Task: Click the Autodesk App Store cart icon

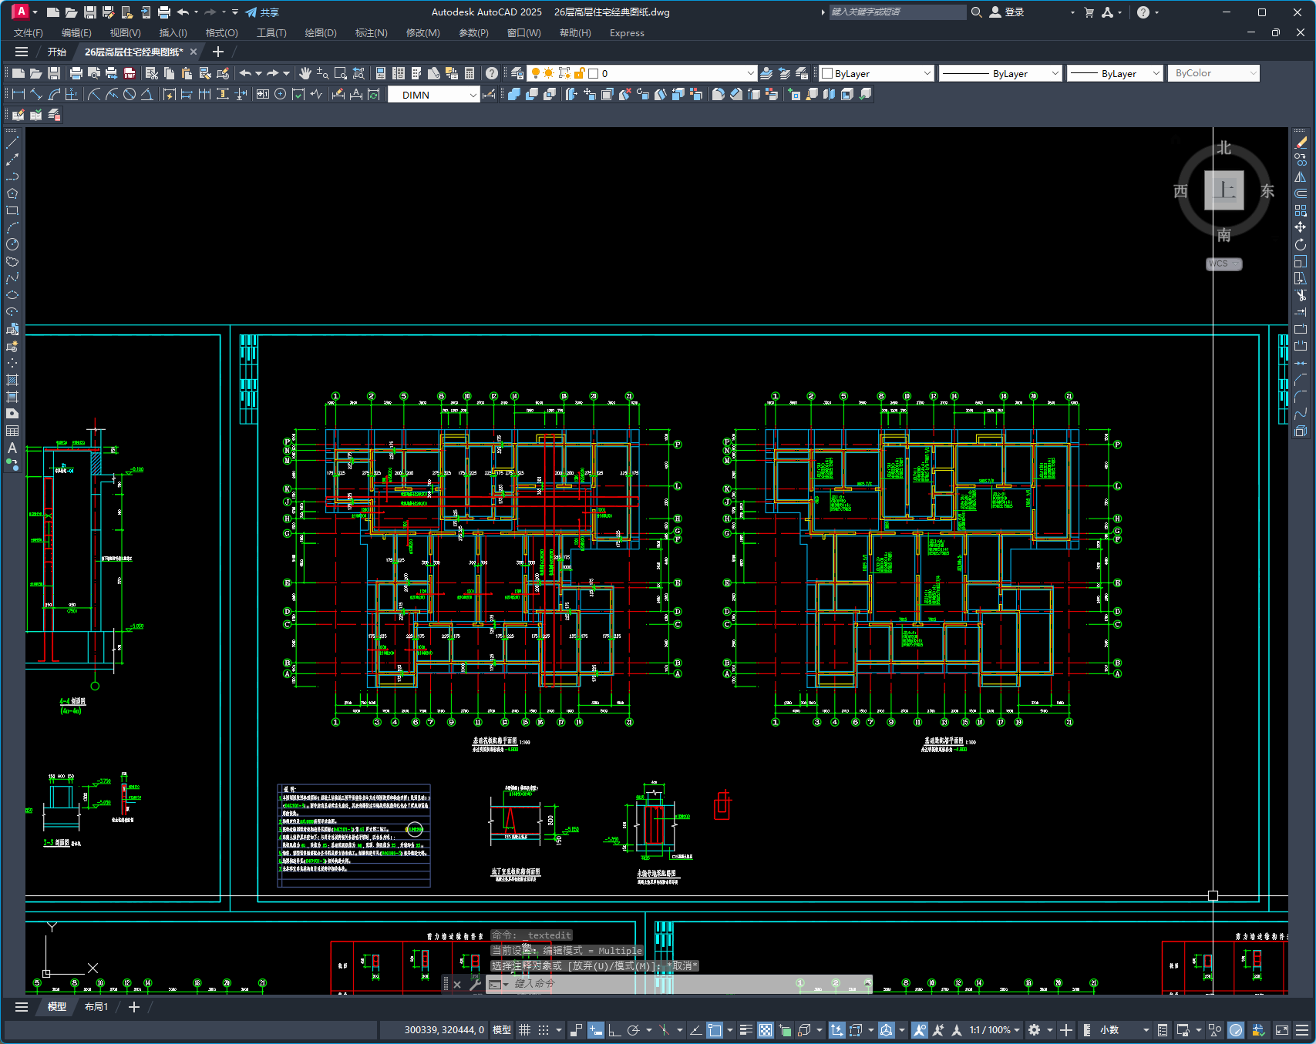Action: point(1089,12)
